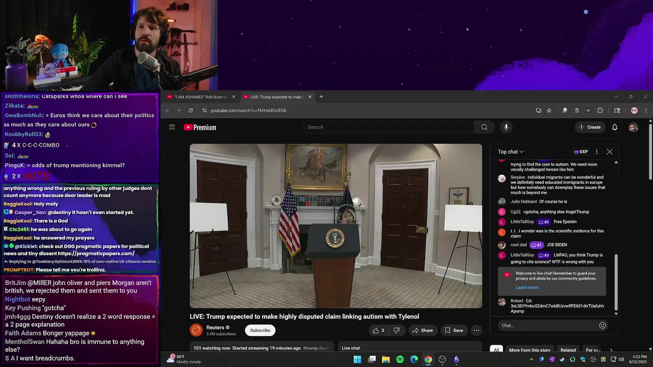Dislike the video with thumbs down
Viewport: 653px width, 367px height.
coord(396,330)
